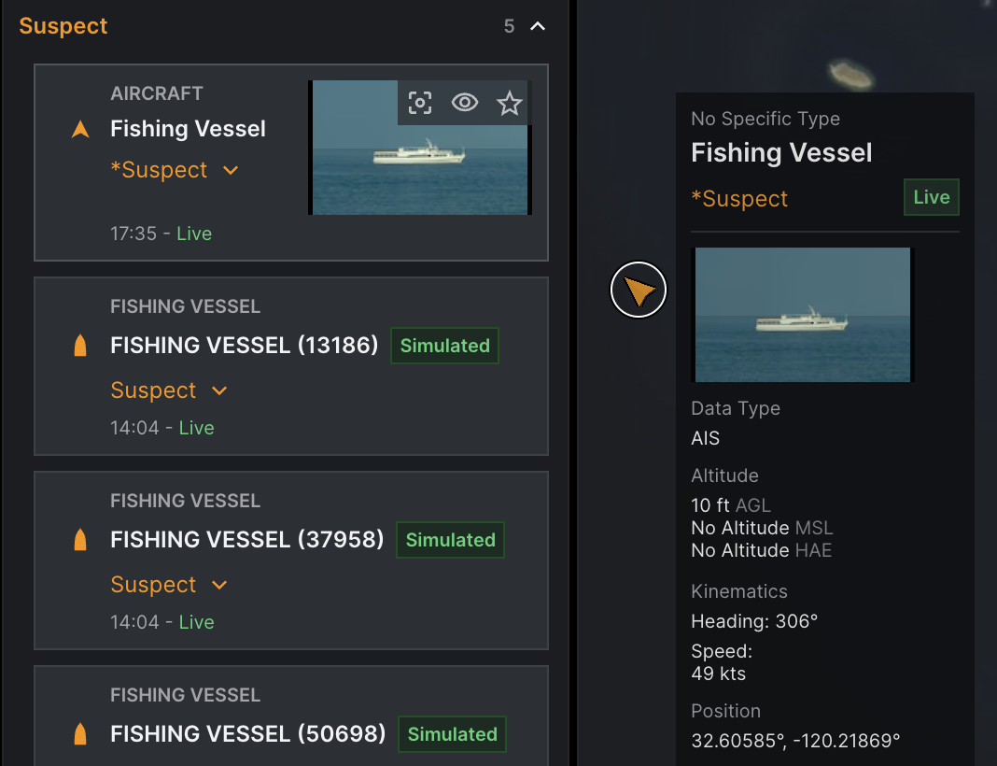Open Suspect dropdown for vessel 37958
Screen dimensions: 997x766
pos(219,585)
